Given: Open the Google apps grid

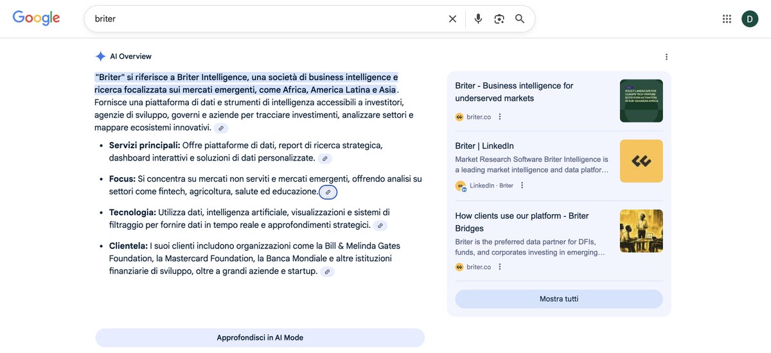Looking at the screenshot, I should tap(727, 19).
